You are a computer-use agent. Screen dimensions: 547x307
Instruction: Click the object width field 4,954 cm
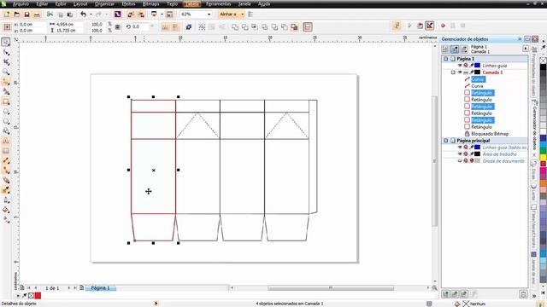pyautogui.click(x=69, y=25)
